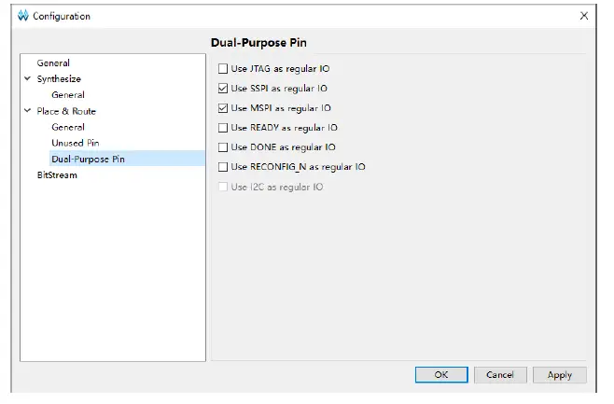Check Use RECONFIG_N as regular IO
Viewport: 614px width, 404px height.
[222, 167]
